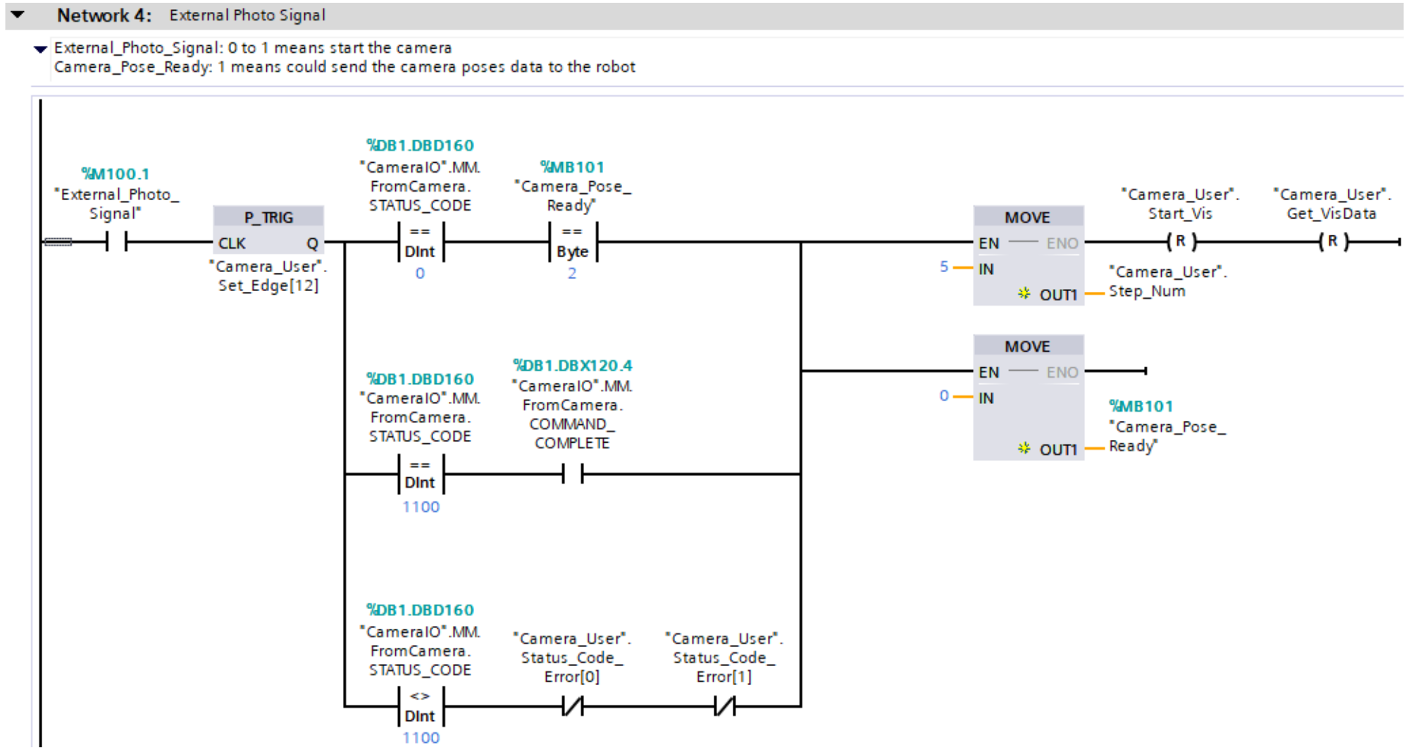Select the Status_Code_Error[0] normally closed contact

(x=572, y=706)
